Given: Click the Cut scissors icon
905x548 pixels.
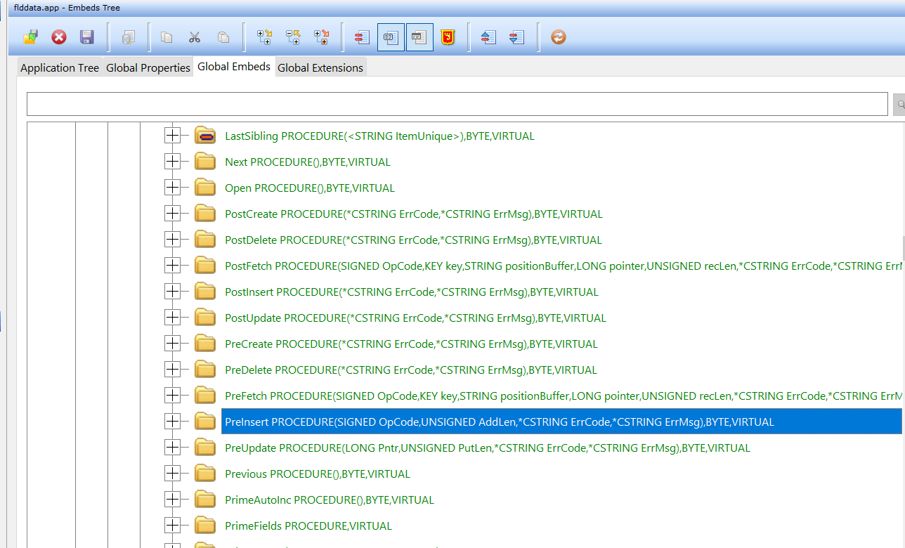Looking at the screenshot, I should [195, 37].
